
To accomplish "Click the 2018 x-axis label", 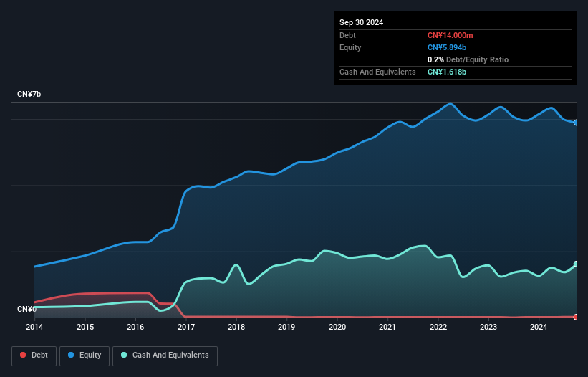I will (236, 327).
